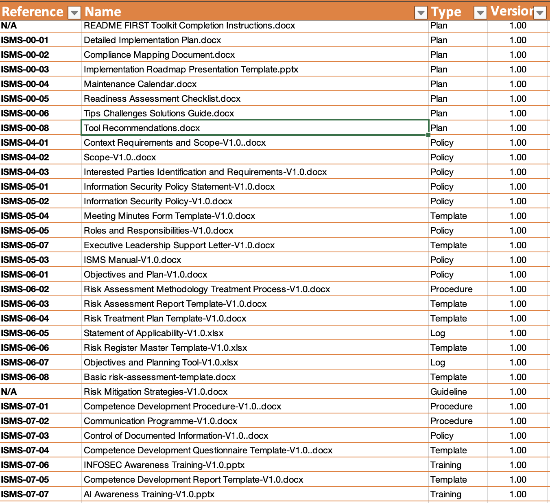
Task: Click the Procedure type cell for ISMS-06-02
Action: [458, 289]
